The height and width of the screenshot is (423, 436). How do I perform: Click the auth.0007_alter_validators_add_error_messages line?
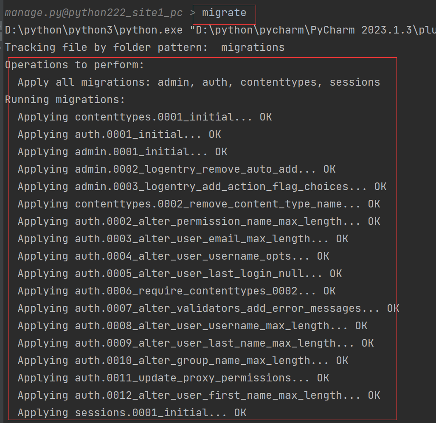pos(208,308)
